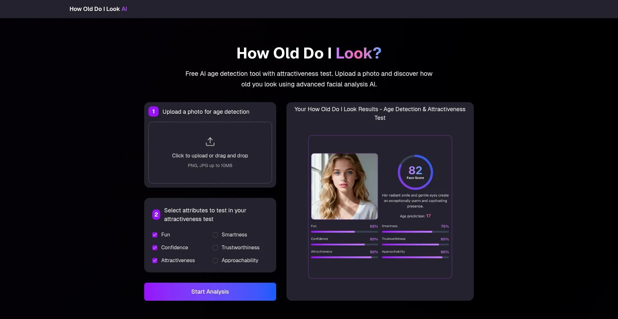Enable the Smartness checkbox
The height and width of the screenshot is (319, 618).
(215, 235)
